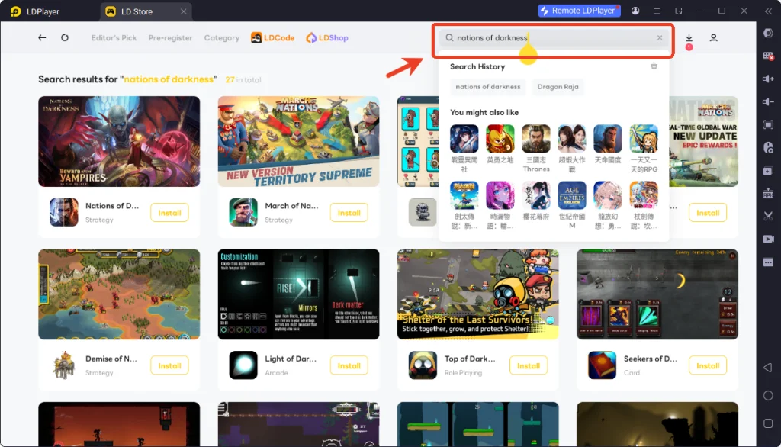This screenshot has height=447, width=781.
Task: Click Seekers book app icon
Action: pyautogui.click(x=602, y=365)
